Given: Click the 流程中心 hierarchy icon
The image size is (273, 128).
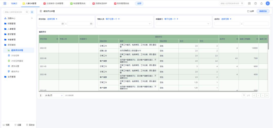Looking at the screenshot, I should (x=5, y=18).
